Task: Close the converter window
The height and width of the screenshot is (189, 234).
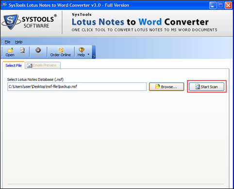Action: 228,5
